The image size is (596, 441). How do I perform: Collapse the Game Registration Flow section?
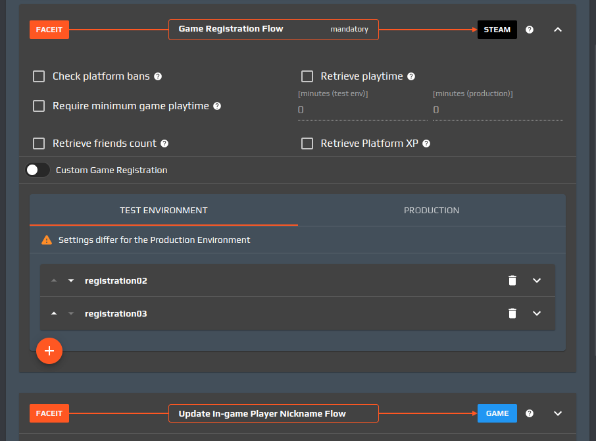pos(558,30)
